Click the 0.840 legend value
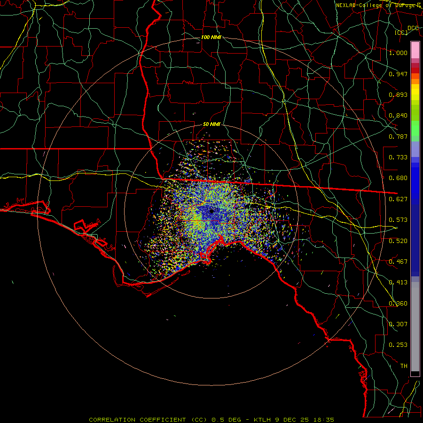This screenshot has width=423, height=423. point(398,116)
